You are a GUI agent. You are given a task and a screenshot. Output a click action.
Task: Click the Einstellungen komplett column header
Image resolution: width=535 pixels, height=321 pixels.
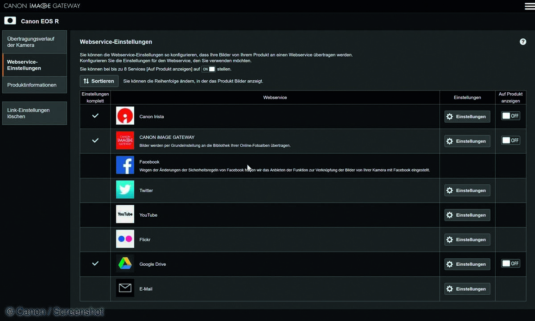click(x=95, y=97)
